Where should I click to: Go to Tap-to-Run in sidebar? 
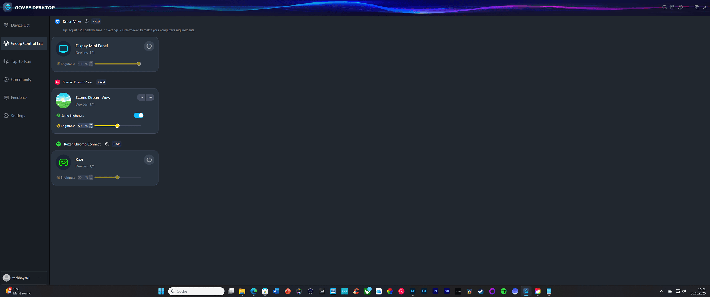[24, 61]
